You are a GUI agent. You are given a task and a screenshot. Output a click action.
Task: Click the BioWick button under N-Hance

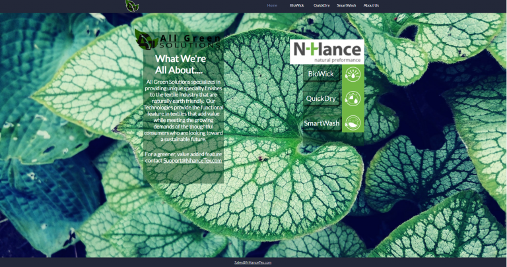tap(321, 74)
